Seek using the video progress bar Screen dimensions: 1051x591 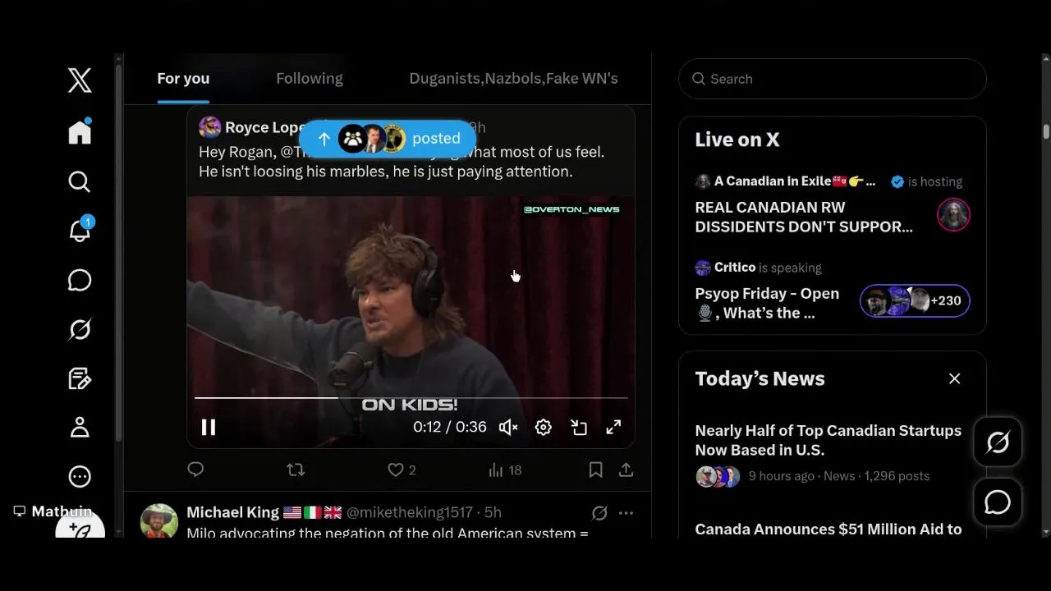point(411,397)
